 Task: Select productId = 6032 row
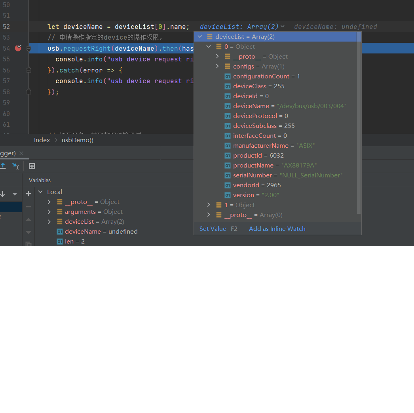tap(275, 156)
